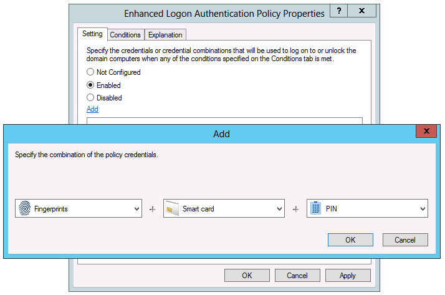Open the Smart card dropdown arrow
This screenshot has height=295, width=445.
[280, 210]
